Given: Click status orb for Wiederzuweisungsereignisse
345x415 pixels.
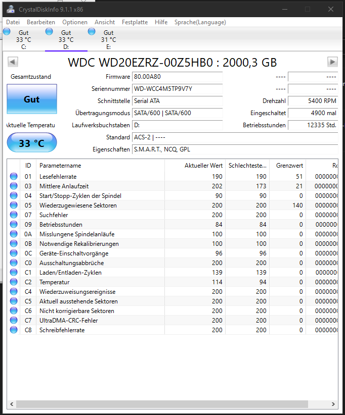Looking at the screenshot, I should coord(14,291).
